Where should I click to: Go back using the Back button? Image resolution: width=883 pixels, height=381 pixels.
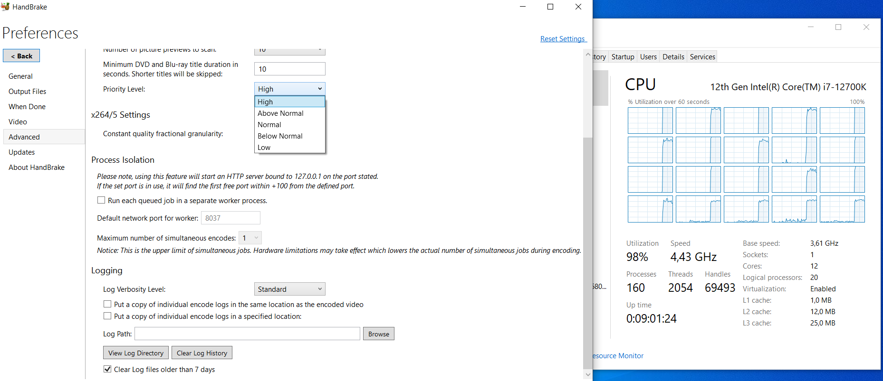pos(21,56)
